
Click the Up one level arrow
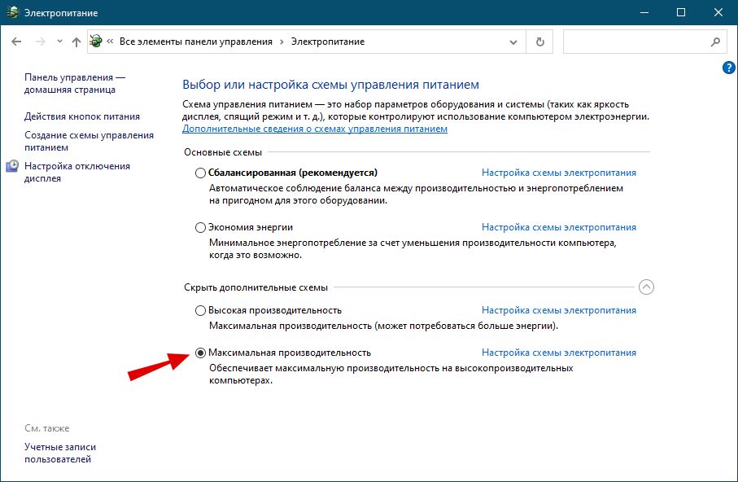coord(76,42)
